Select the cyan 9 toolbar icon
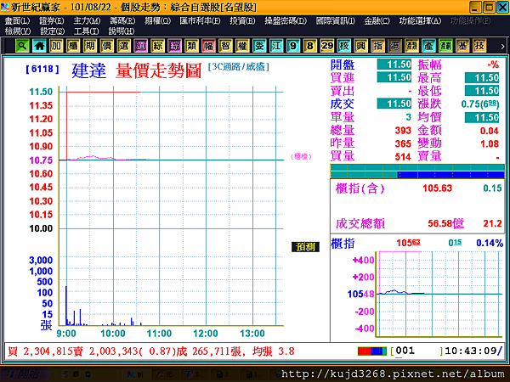Screen dimensions: 510x382 point(293,46)
